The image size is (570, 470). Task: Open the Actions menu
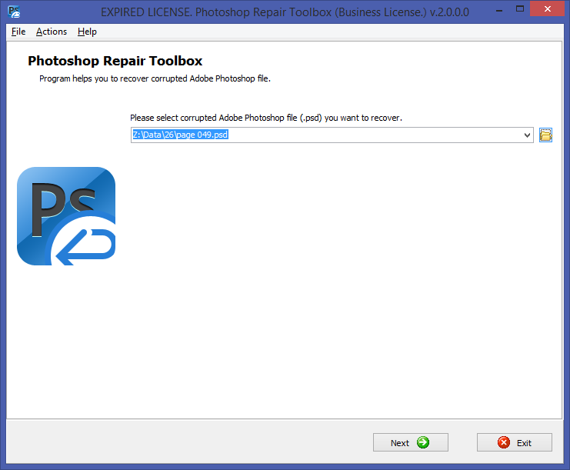(x=52, y=32)
